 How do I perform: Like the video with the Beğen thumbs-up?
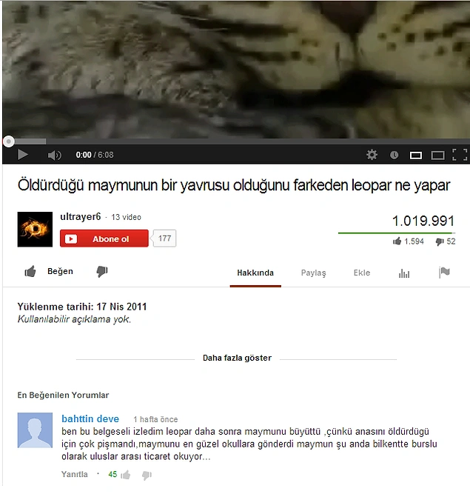click(49, 271)
